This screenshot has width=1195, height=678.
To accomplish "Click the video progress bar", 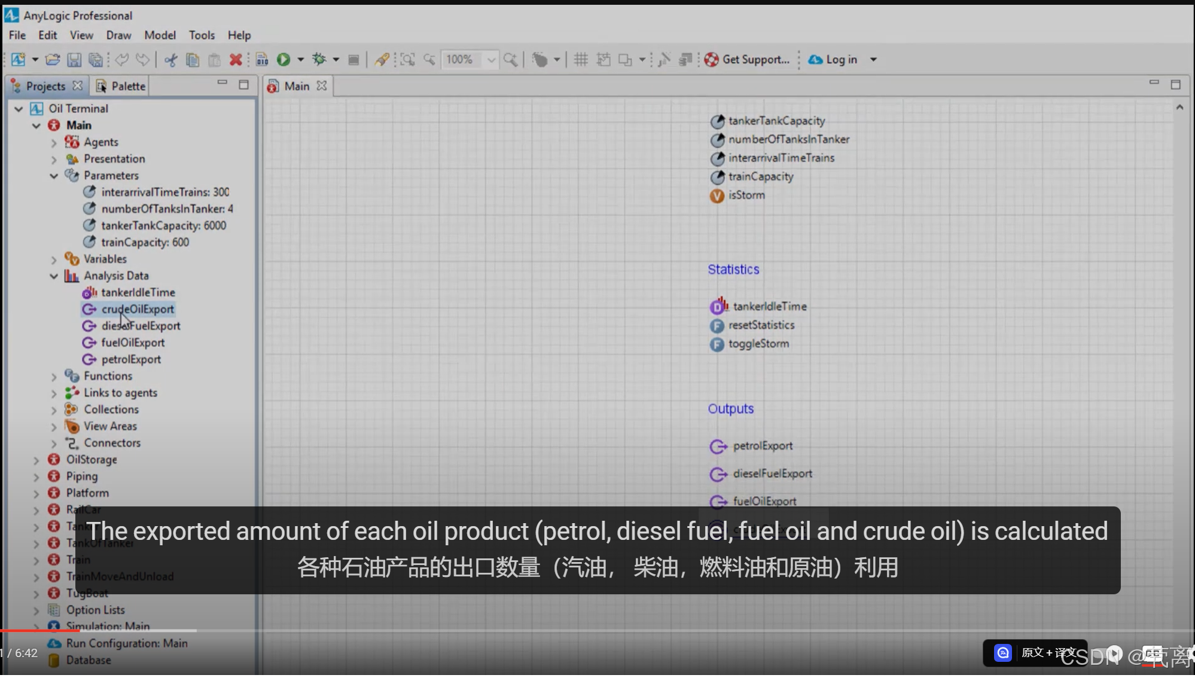I will [419, 630].
